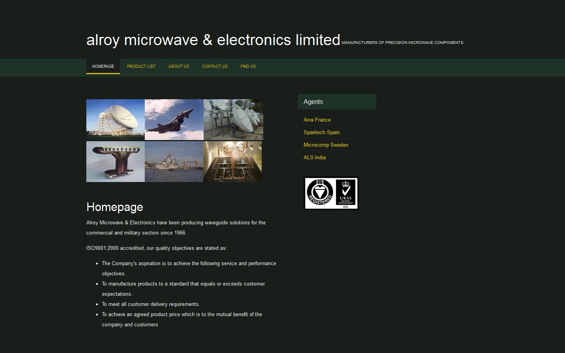
Task: Open the Arva France agent link
Action: click(317, 120)
